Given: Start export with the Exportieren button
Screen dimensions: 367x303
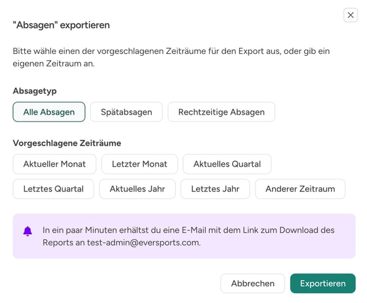Looking at the screenshot, I should (323, 283).
